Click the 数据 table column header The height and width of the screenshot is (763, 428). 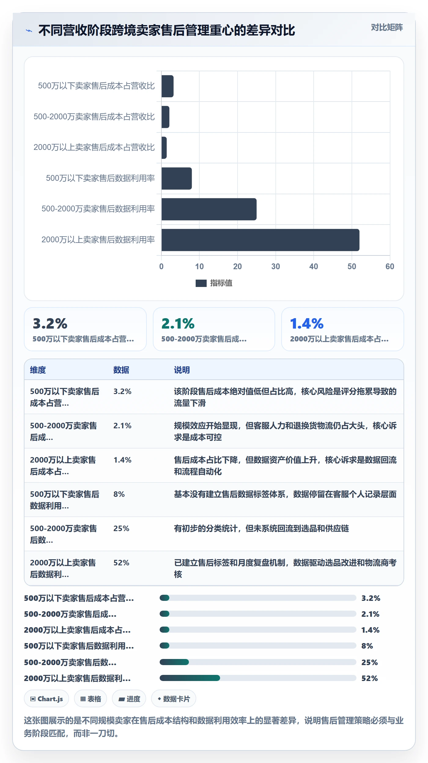[121, 370]
